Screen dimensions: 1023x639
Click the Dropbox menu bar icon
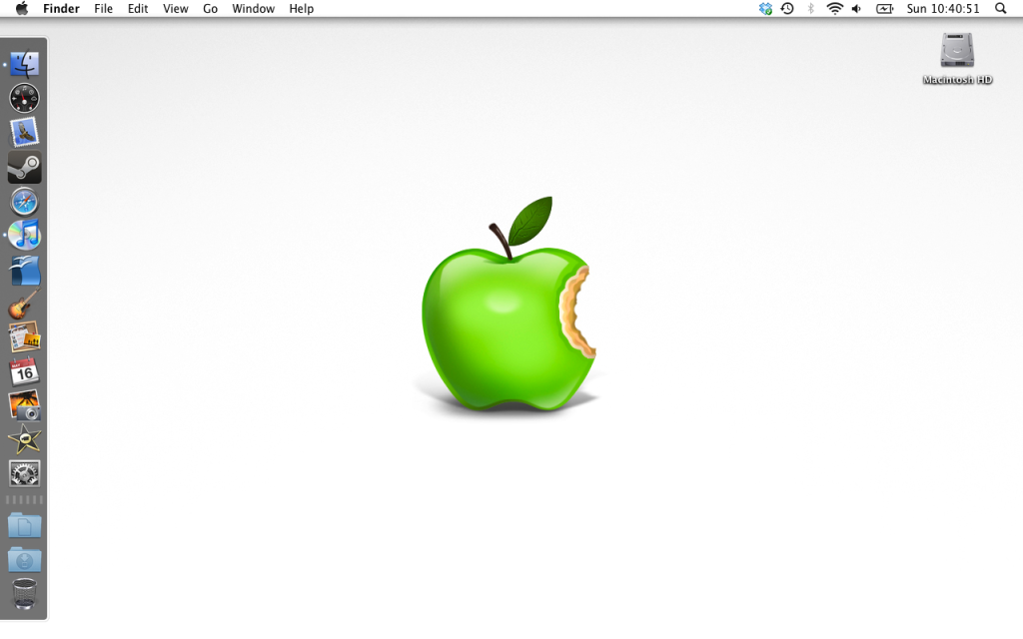pos(766,8)
